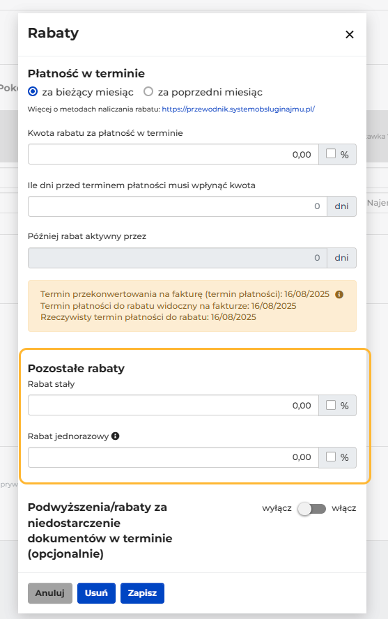Click the 'włącz' label beside the switch
388x619 pixels.
click(x=344, y=508)
